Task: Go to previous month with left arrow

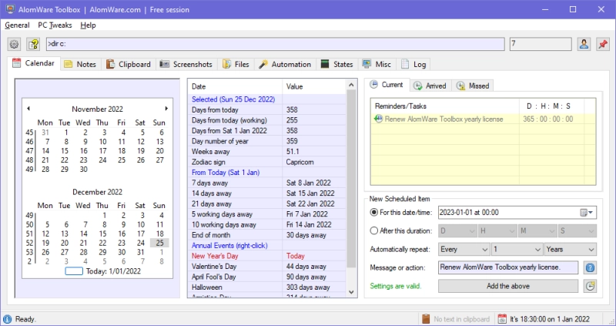Action: (x=28, y=109)
